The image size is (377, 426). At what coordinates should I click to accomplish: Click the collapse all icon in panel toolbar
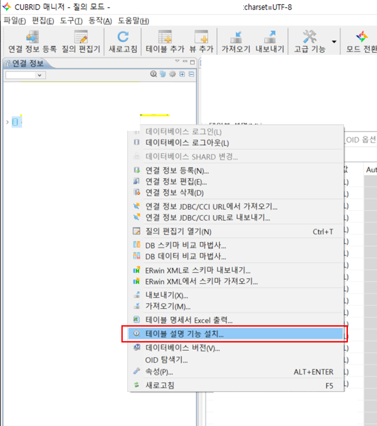pos(191,74)
